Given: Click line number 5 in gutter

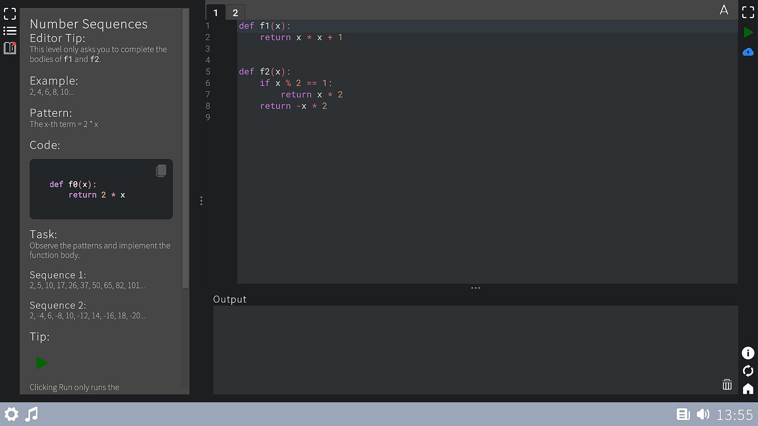Looking at the screenshot, I should 208,72.
